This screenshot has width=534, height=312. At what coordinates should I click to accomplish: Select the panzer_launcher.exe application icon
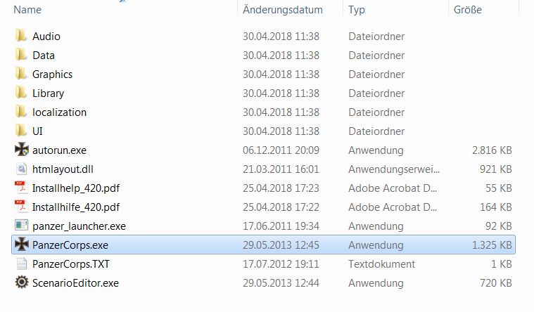[x=21, y=226]
